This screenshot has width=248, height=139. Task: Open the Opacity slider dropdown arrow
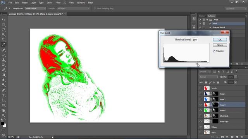pos(236,77)
